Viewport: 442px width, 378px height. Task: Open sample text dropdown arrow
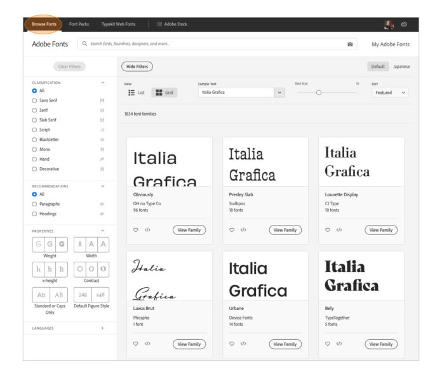pyautogui.click(x=279, y=93)
